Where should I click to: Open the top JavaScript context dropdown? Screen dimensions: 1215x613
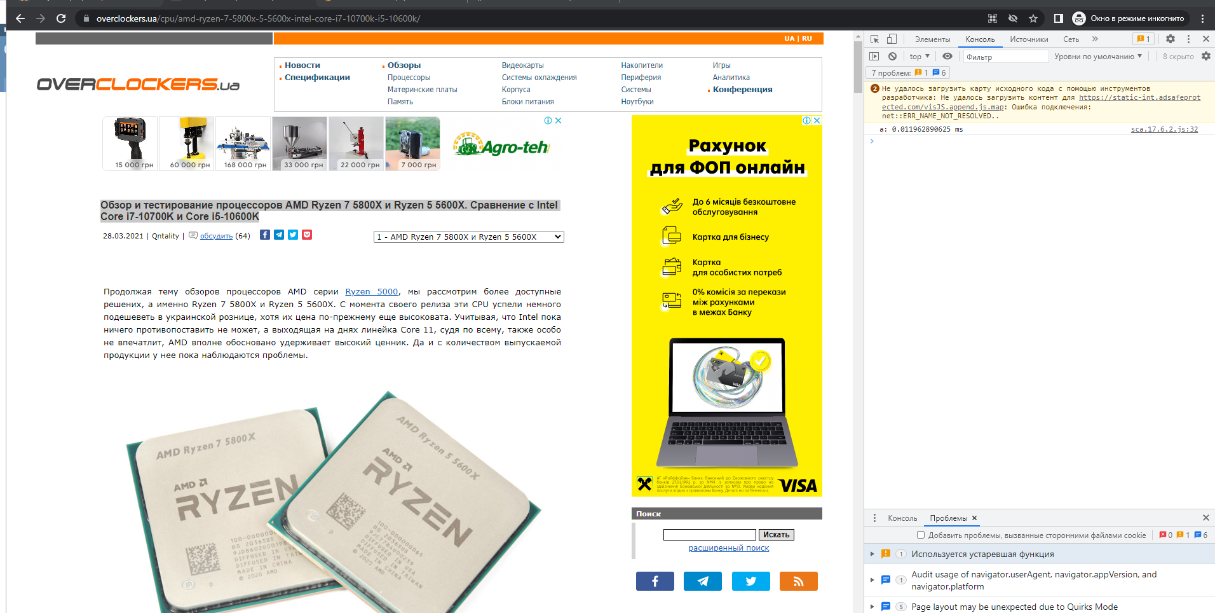pos(920,56)
